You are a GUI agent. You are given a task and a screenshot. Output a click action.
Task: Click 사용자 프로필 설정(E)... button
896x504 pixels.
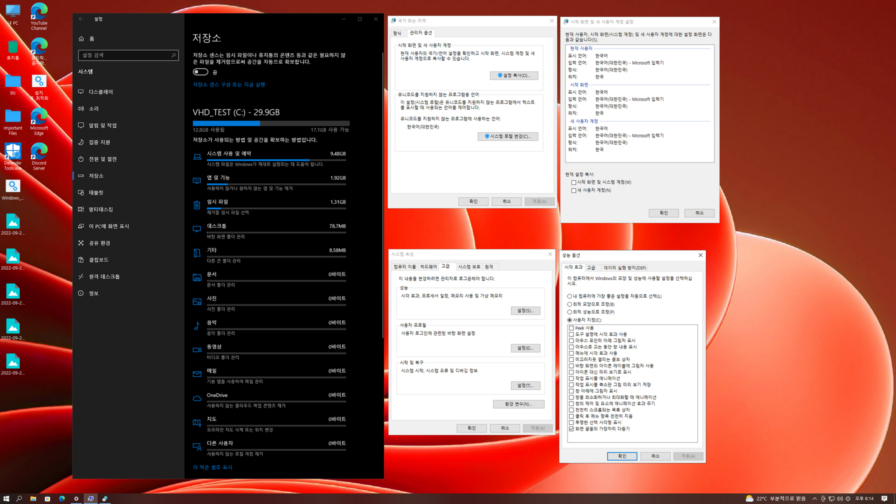coord(525,348)
